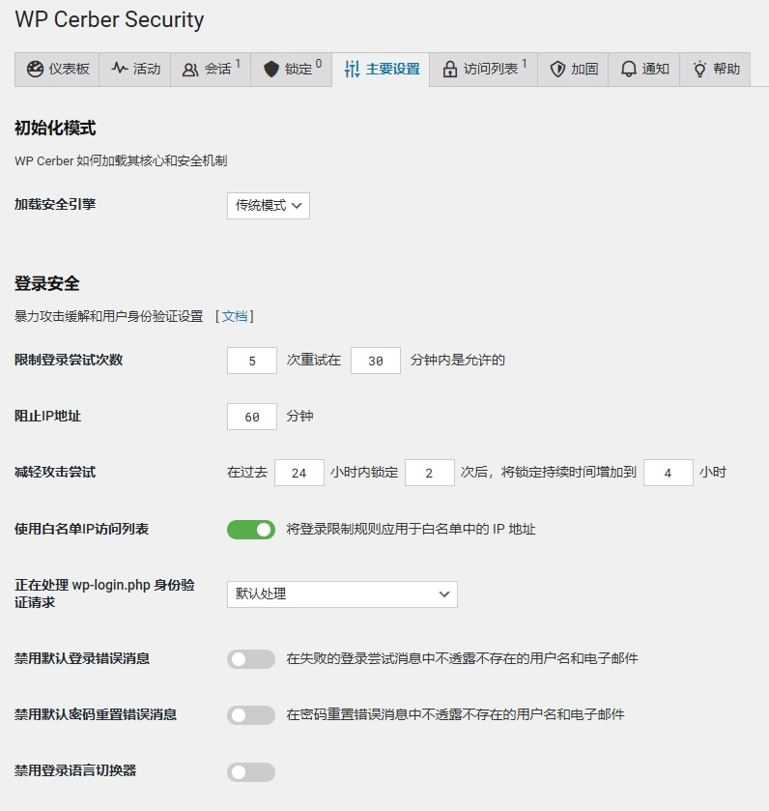
Task: Enable 禁用默认登录错误消息 toggle
Action: 251,659
